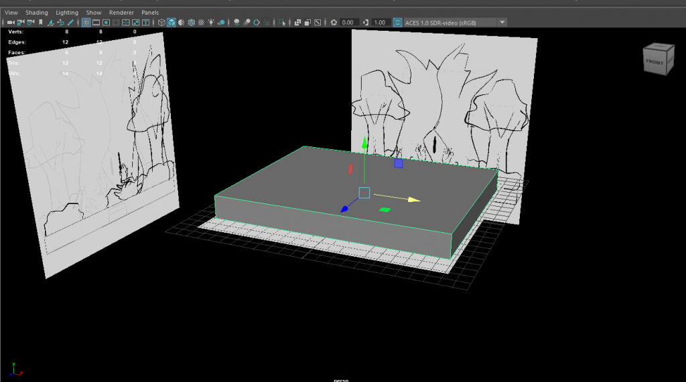
Task: Click the center move manipulator square
Action: click(364, 193)
